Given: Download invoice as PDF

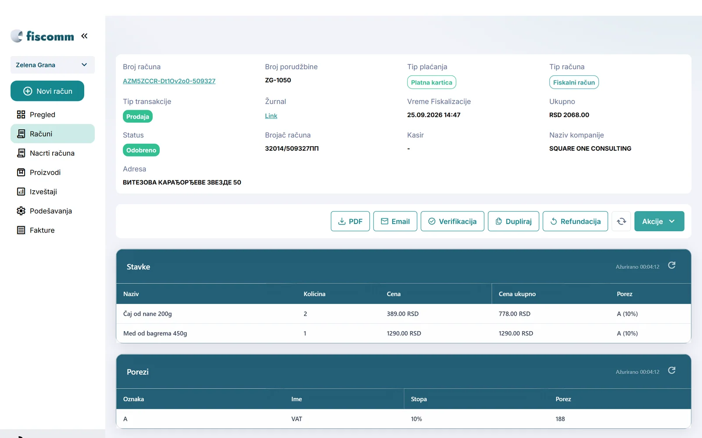Looking at the screenshot, I should click(350, 221).
